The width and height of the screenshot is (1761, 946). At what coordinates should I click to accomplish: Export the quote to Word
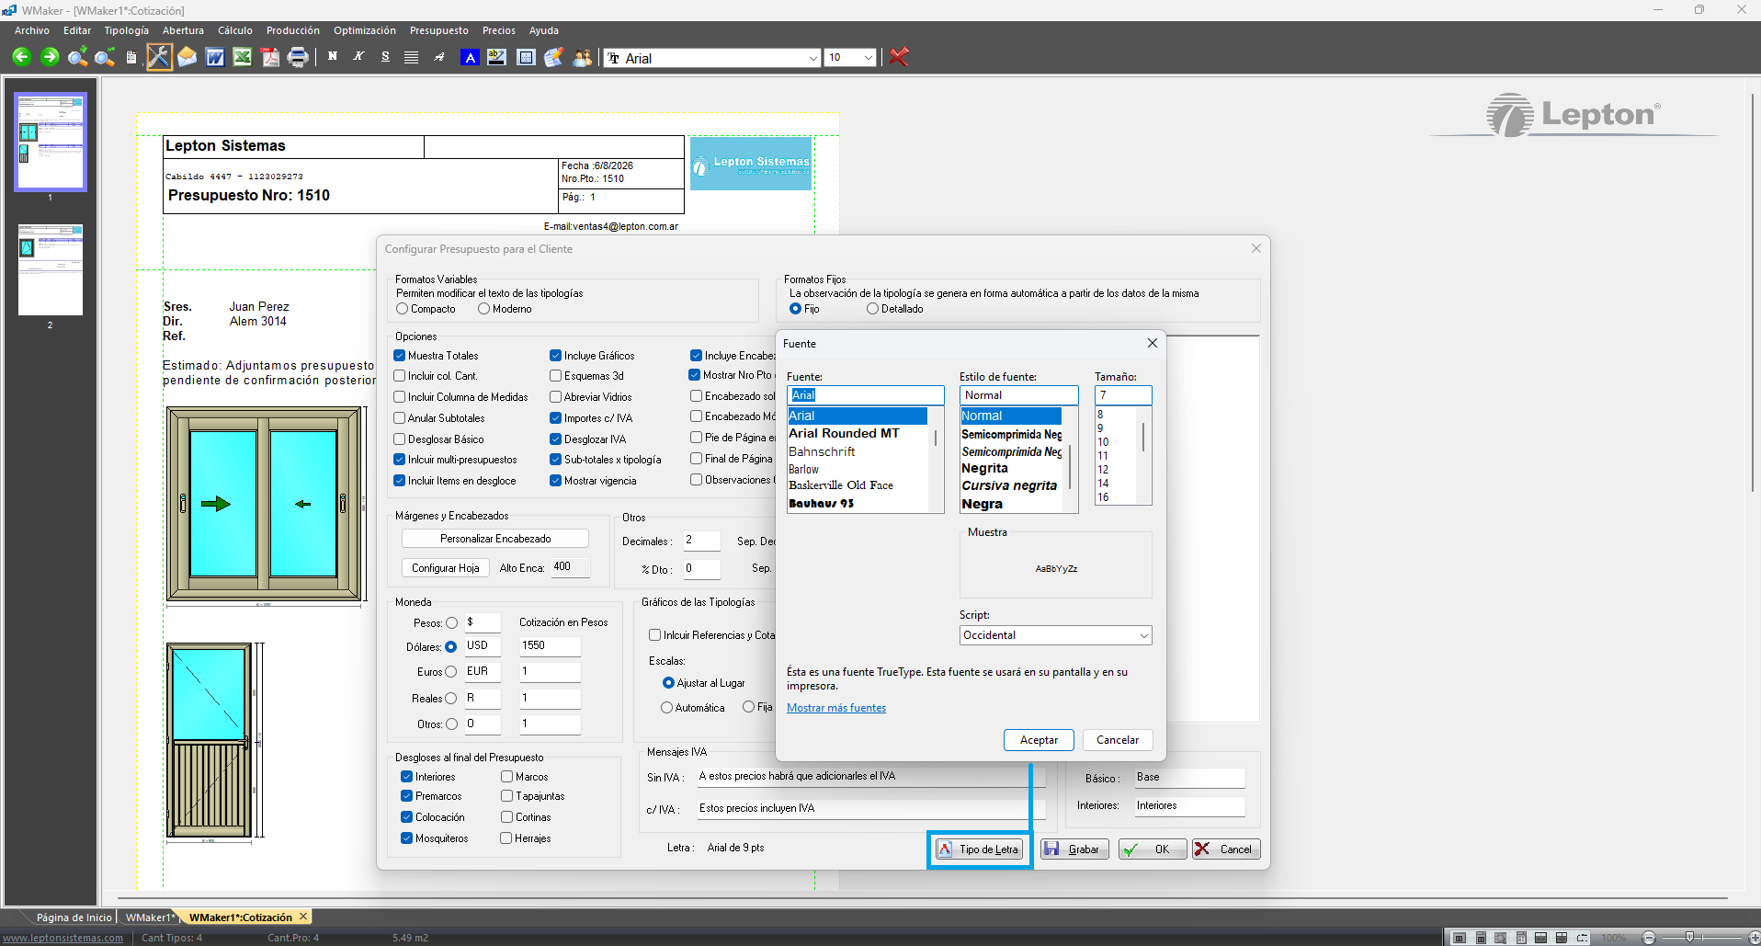[215, 57]
